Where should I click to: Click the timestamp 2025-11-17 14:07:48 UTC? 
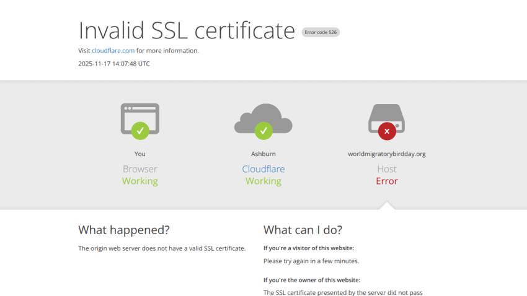pos(114,64)
